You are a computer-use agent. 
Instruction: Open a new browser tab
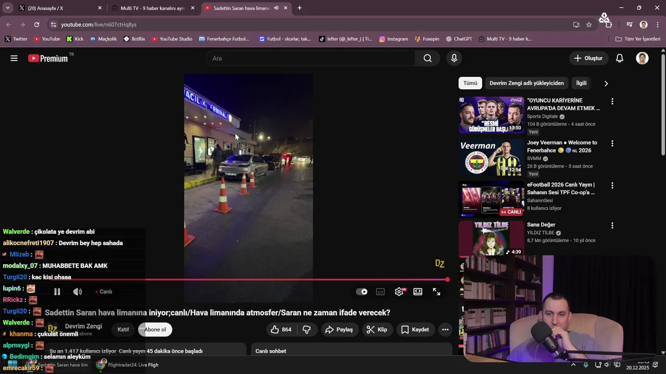coord(300,8)
